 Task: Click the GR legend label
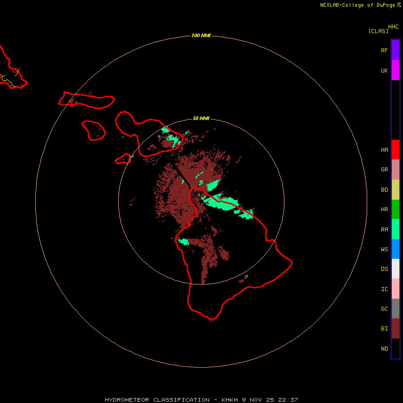coord(384,170)
